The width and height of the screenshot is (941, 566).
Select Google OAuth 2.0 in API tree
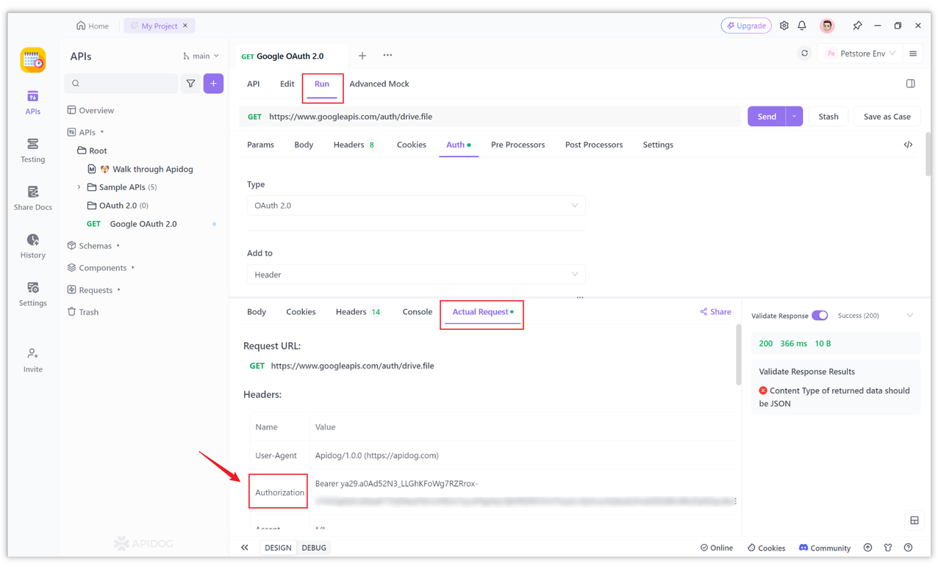(143, 224)
